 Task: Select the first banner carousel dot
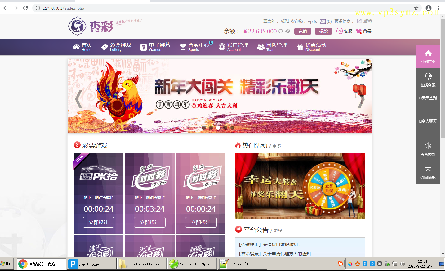[x=204, y=127]
